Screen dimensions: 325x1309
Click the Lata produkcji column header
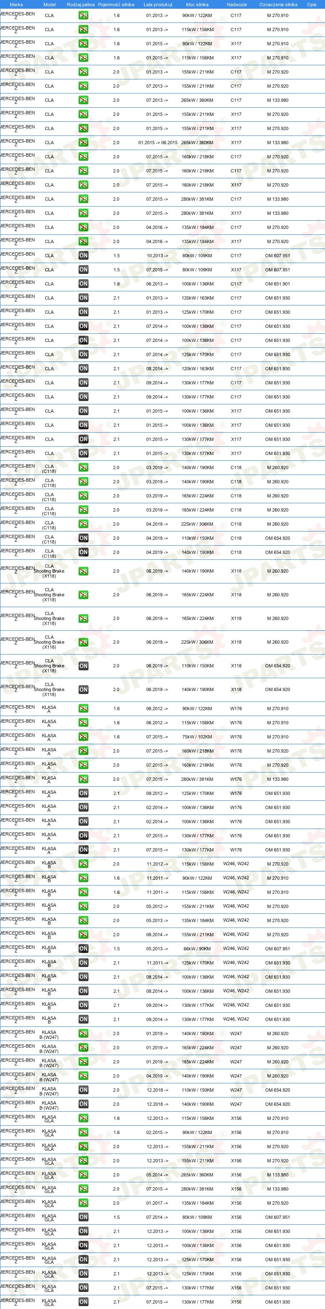pyautogui.click(x=158, y=5)
